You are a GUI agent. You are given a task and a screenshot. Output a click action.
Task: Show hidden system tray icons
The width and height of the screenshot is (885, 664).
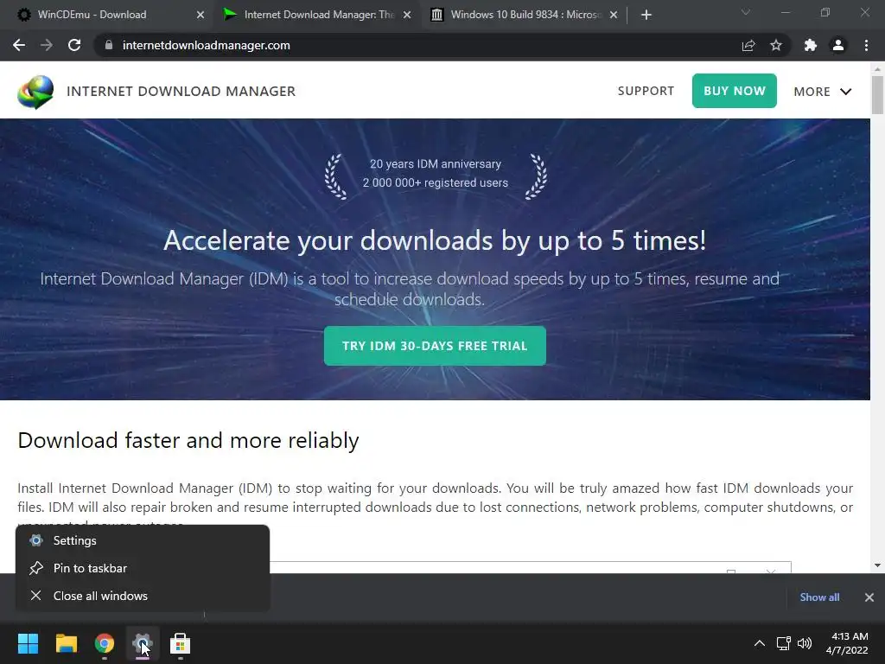click(760, 643)
